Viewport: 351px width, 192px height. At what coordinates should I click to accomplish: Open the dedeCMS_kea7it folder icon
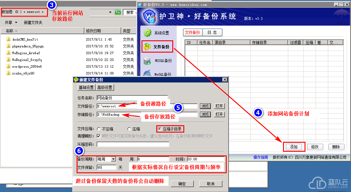point(9,39)
